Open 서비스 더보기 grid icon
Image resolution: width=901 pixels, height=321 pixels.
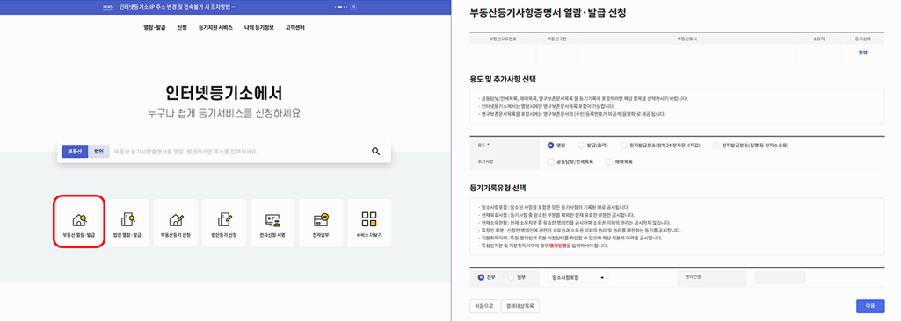[x=369, y=223]
